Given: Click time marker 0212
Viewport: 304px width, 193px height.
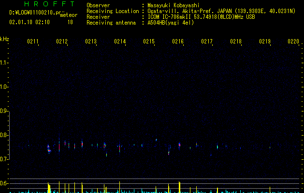Looking at the screenshot, I should [x=62, y=41].
